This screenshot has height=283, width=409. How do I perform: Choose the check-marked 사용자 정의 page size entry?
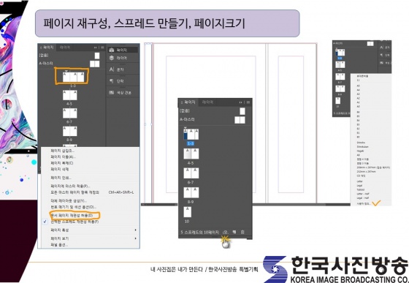pyautogui.click(x=364, y=203)
